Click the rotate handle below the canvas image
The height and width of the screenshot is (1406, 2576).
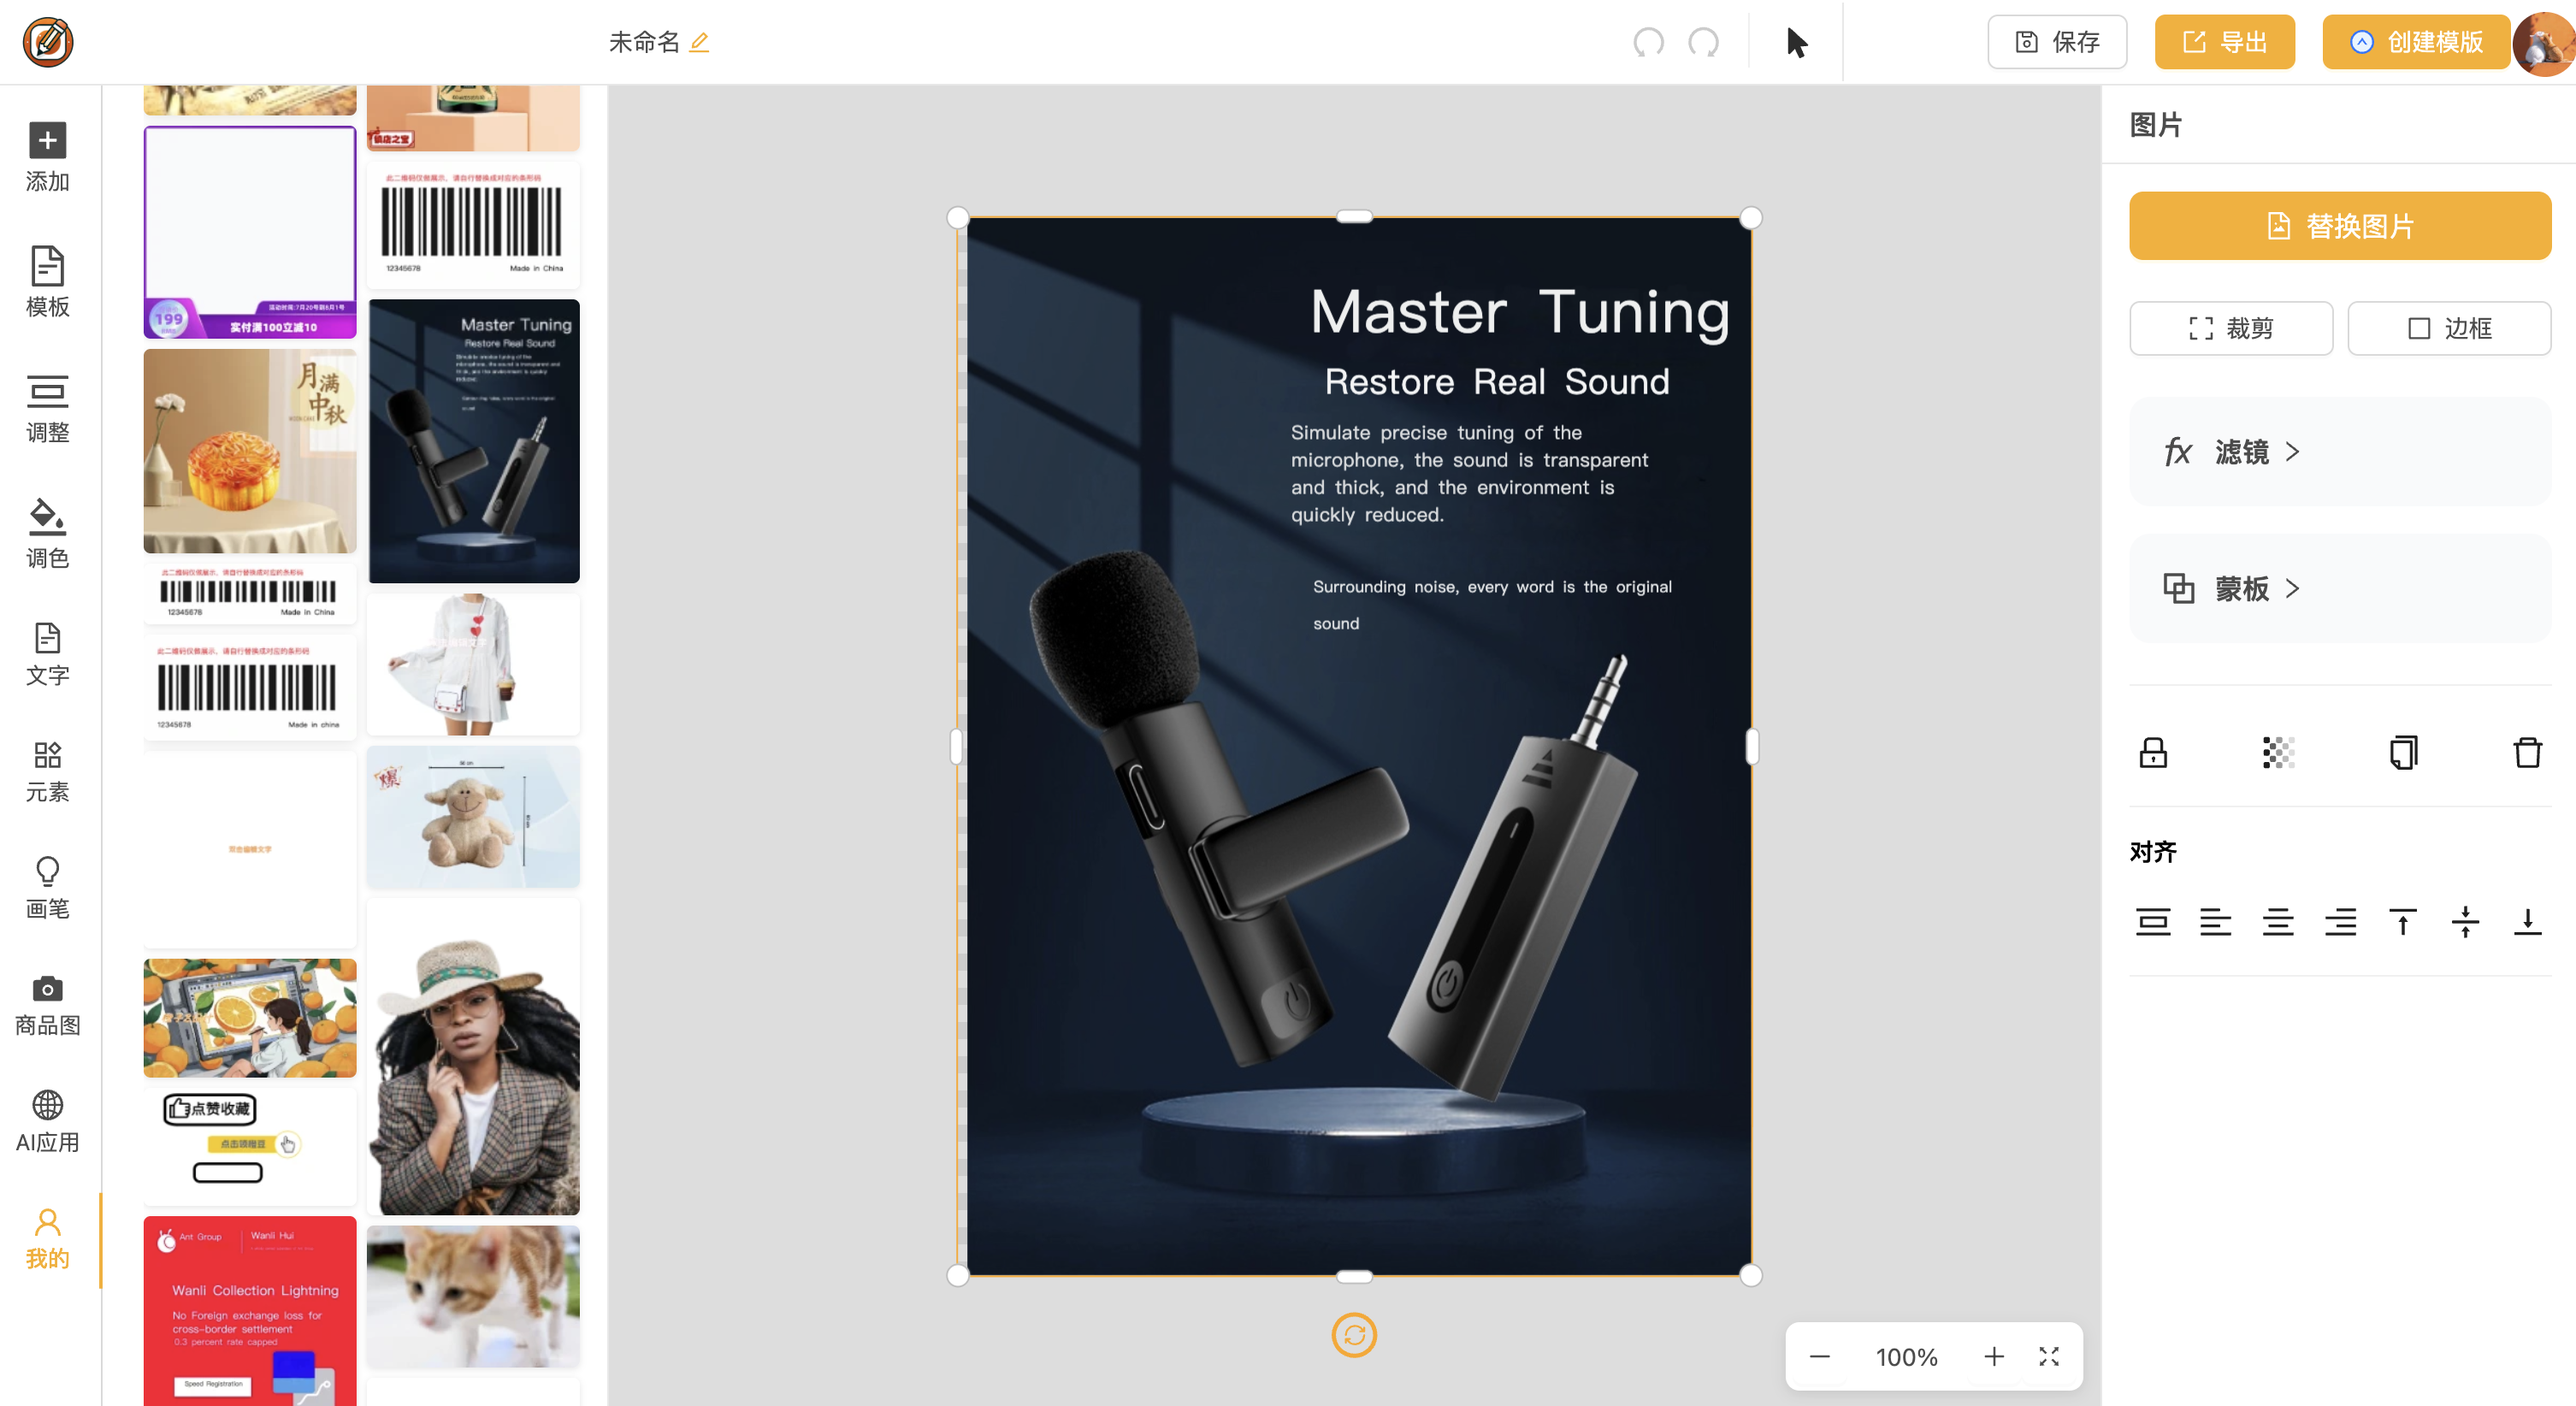[1354, 1334]
